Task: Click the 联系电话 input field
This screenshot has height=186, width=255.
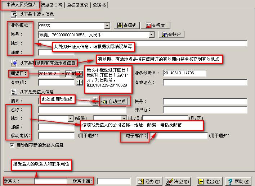Action: (x=113, y=181)
